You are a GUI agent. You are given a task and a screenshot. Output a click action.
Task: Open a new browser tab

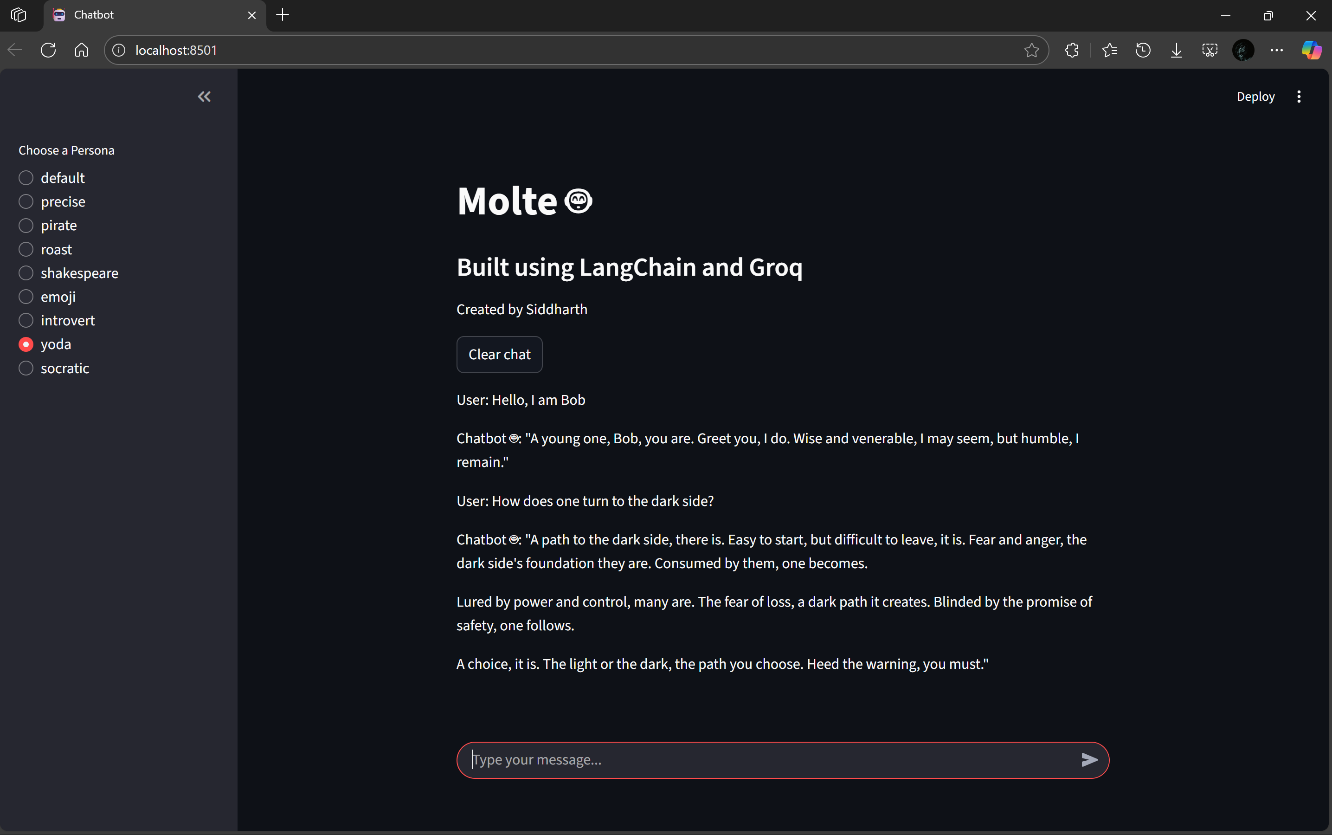(x=283, y=15)
